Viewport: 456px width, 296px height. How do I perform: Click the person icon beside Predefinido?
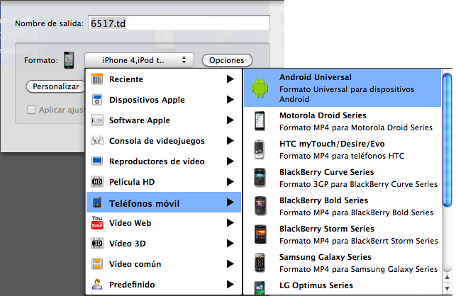(x=98, y=285)
